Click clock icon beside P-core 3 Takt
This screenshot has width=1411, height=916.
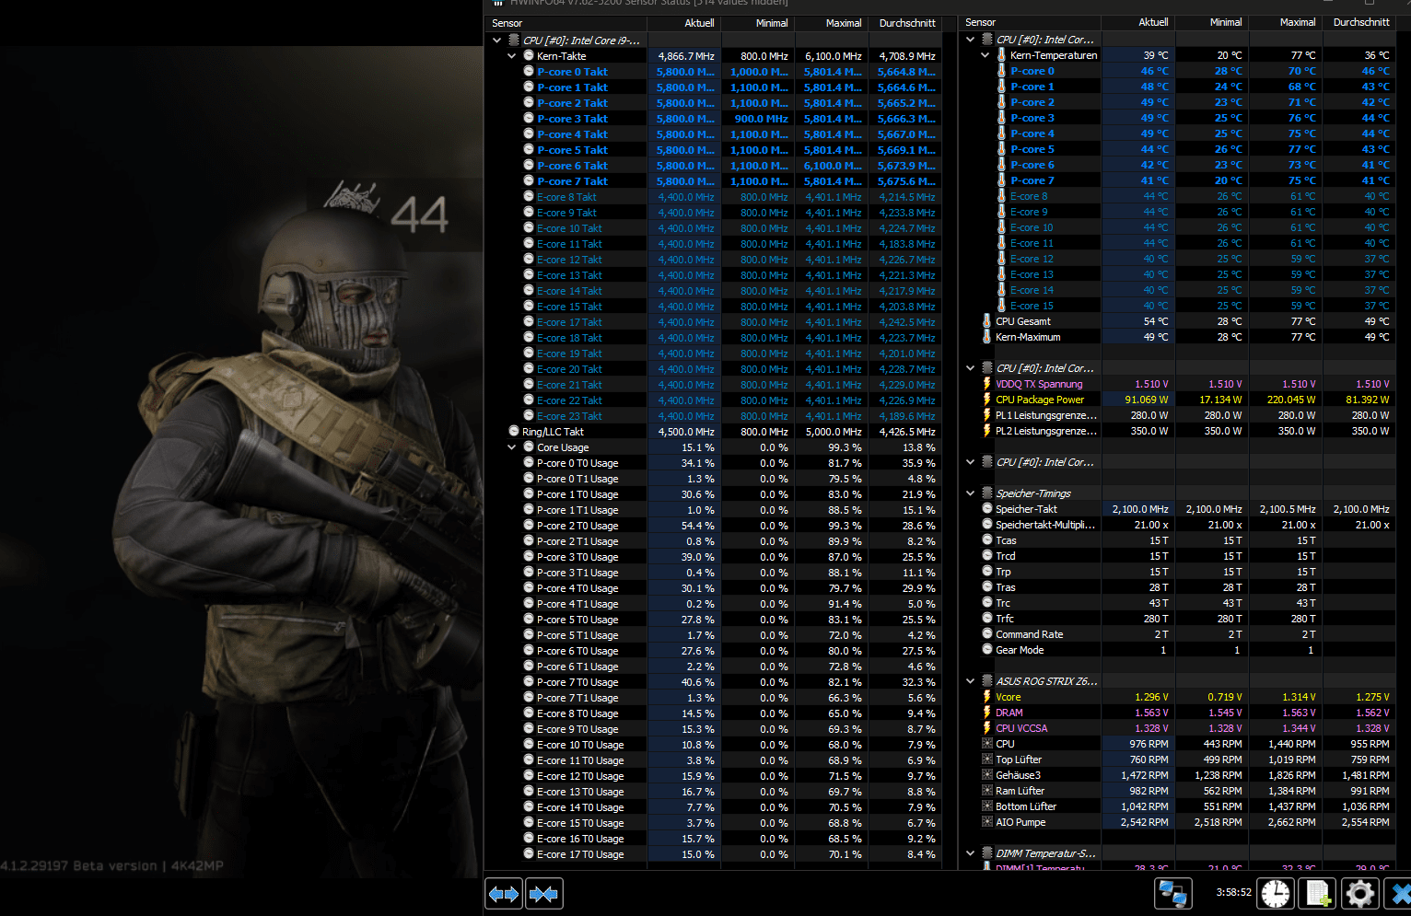(x=529, y=119)
